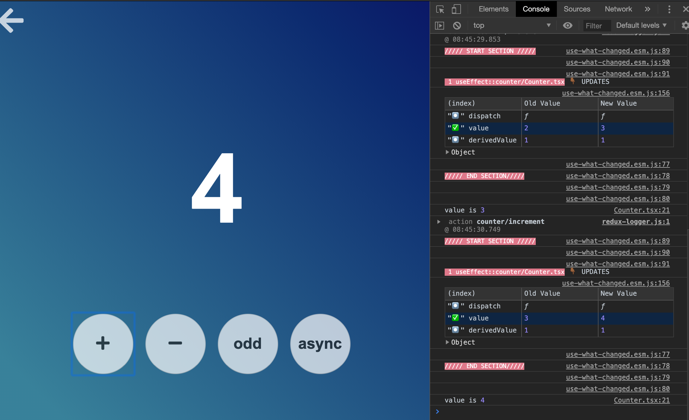Viewport: 689px width, 420px height.
Task: Show more DevTools tabs chevron
Action: pyautogui.click(x=647, y=9)
